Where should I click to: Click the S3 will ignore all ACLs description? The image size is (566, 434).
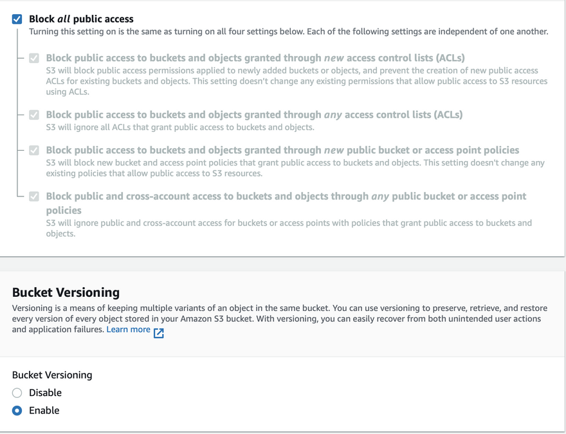pos(179,127)
